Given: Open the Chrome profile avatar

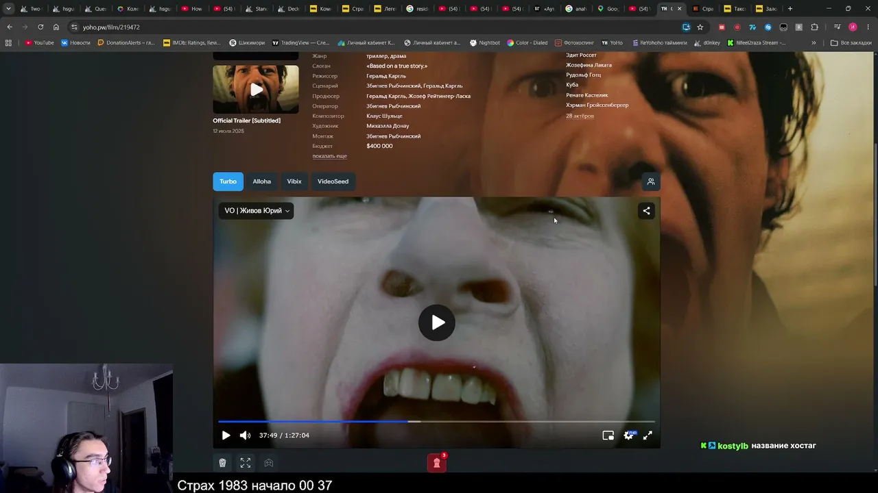Looking at the screenshot, I should click(853, 27).
